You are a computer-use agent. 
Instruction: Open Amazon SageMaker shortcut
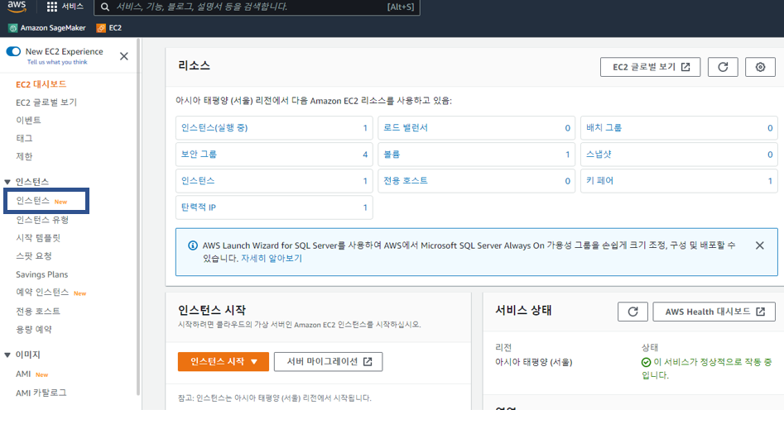[x=47, y=28]
